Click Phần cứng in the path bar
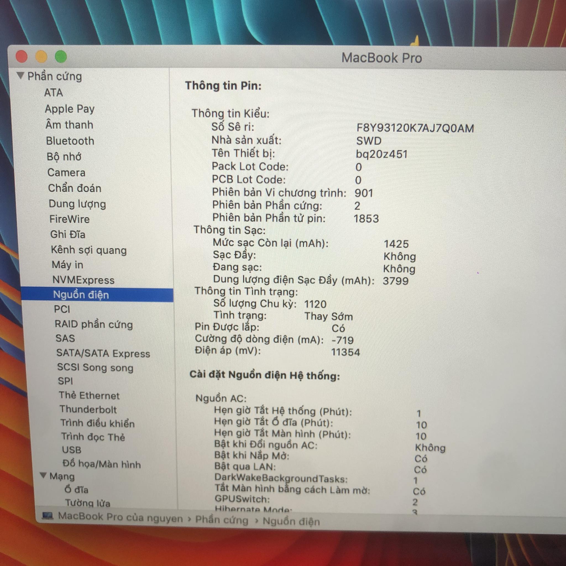The height and width of the screenshot is (566, 566). coord(221,520)
